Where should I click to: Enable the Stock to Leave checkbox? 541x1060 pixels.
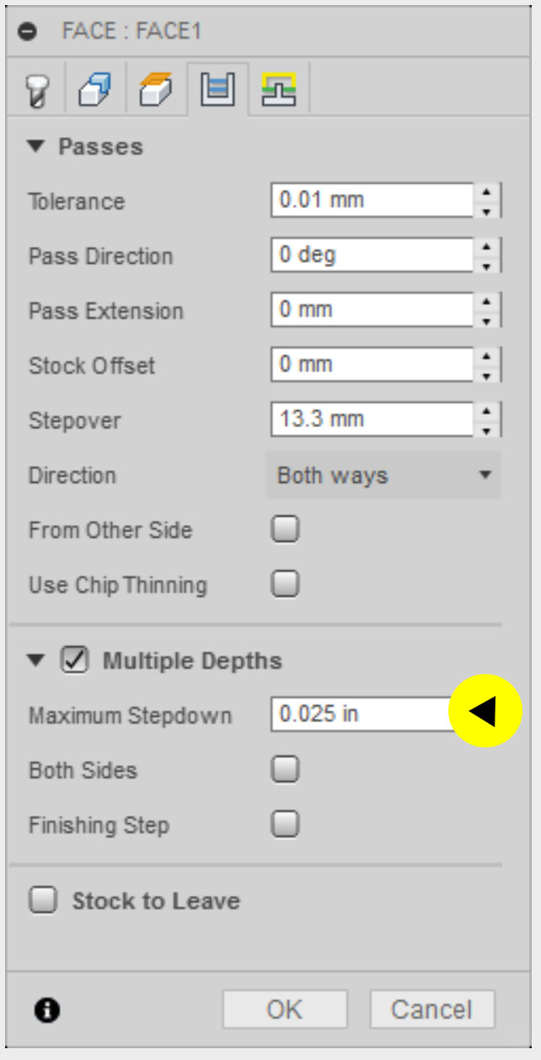point(44,900)
